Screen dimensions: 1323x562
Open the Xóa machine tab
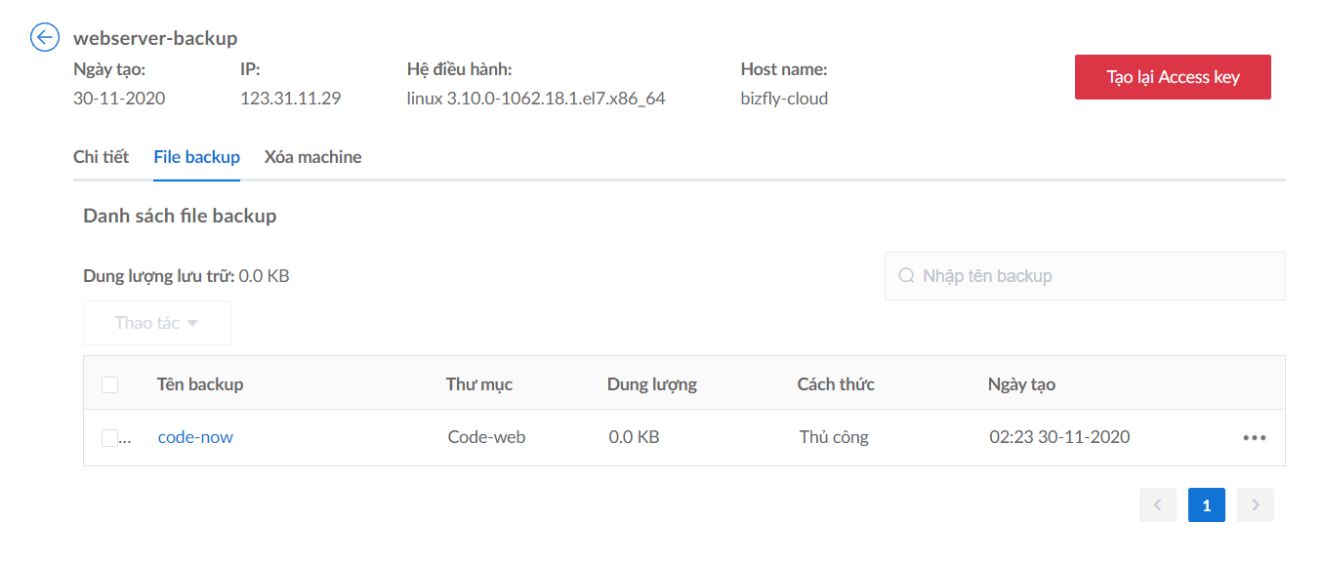click(312, 157)
